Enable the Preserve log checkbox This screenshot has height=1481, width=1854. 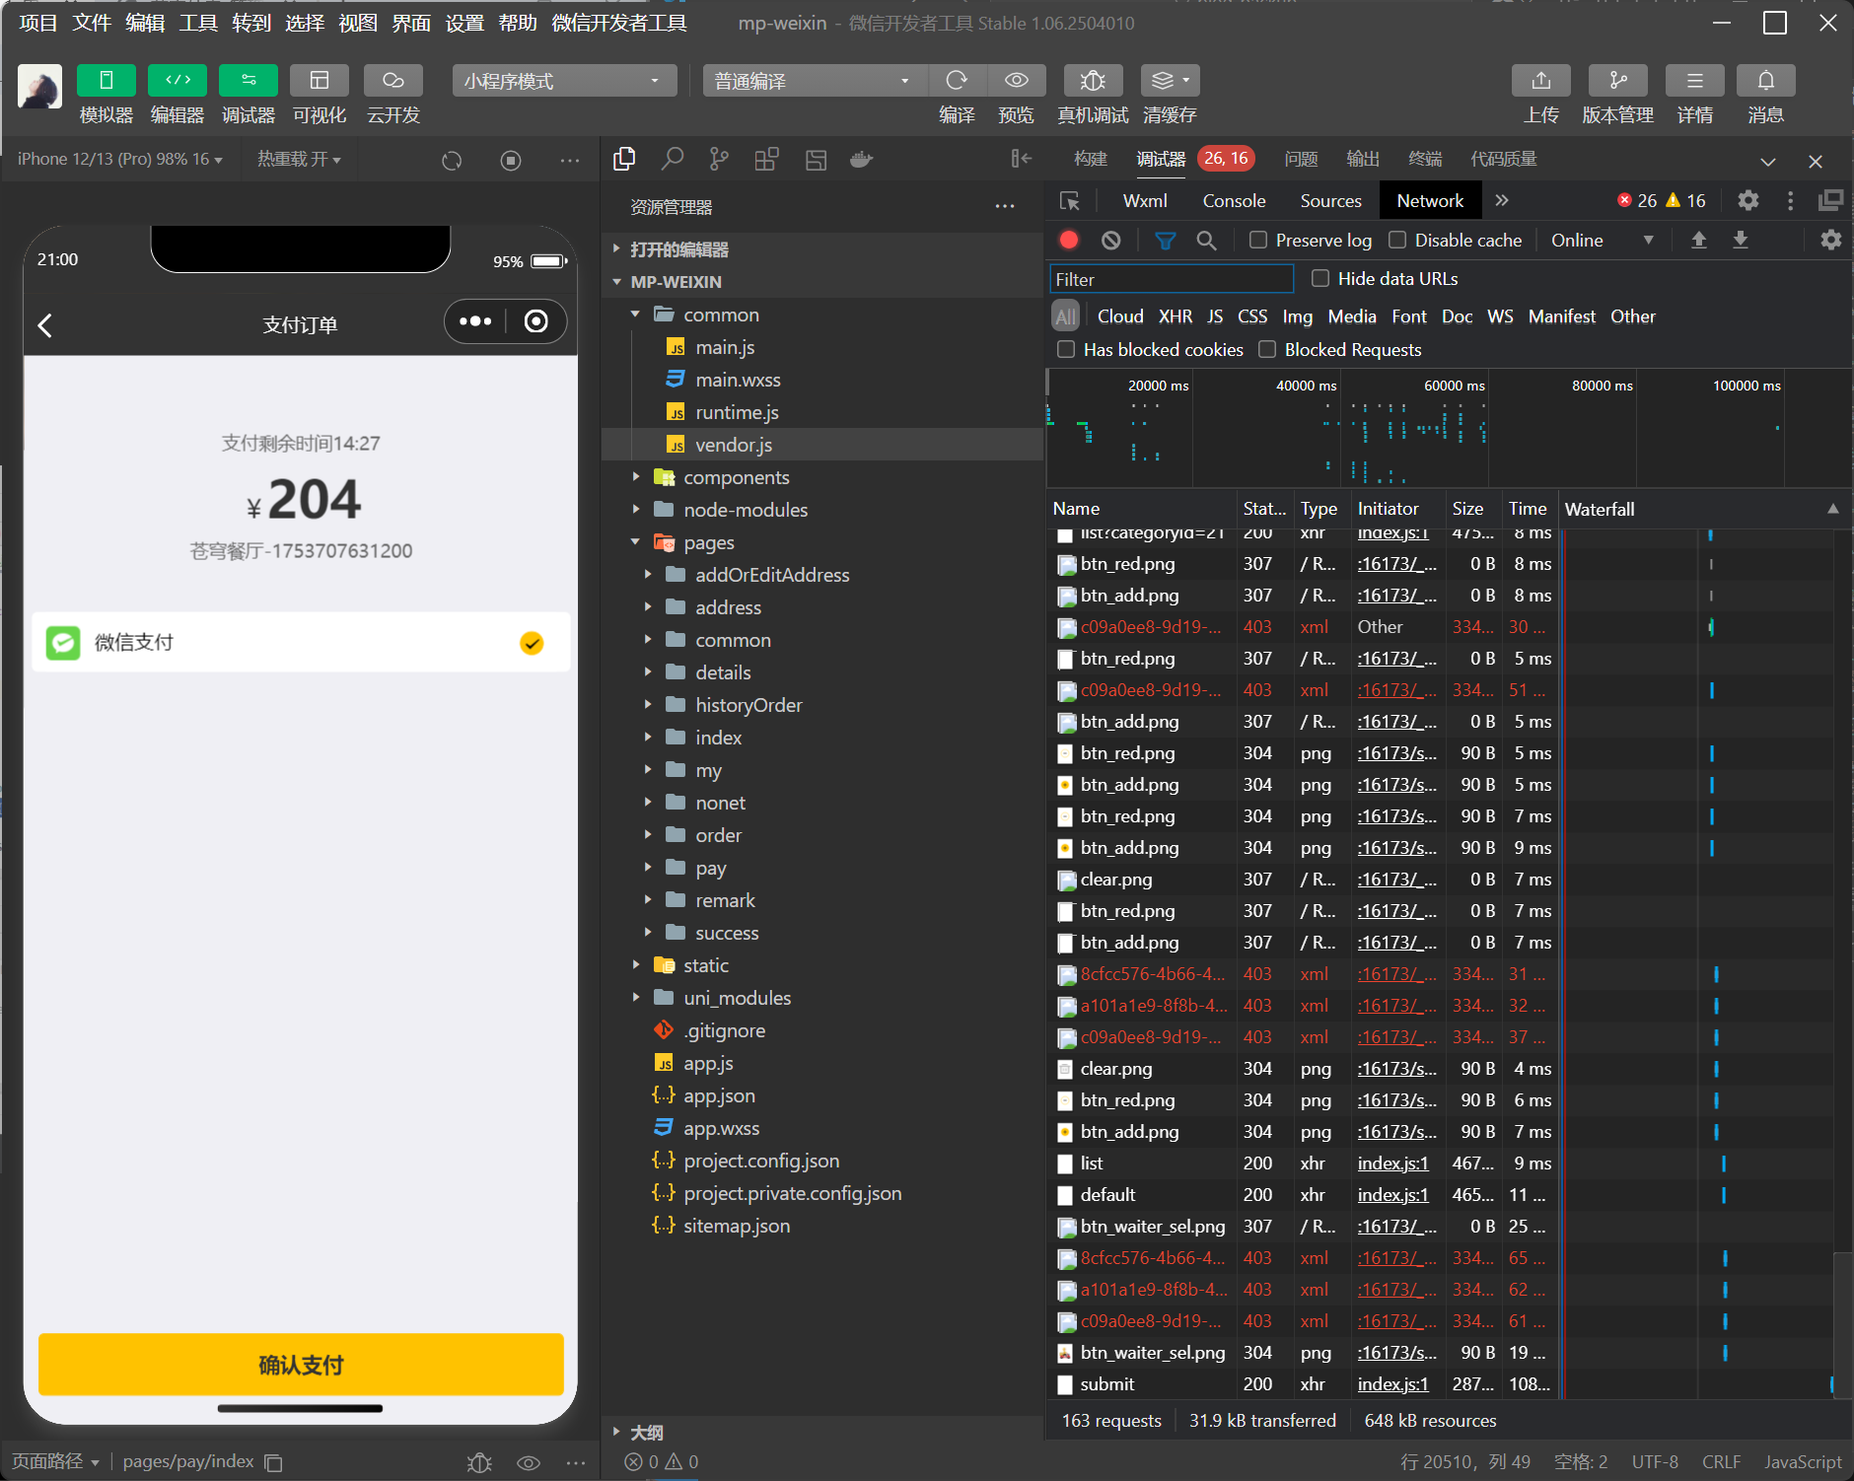[1258, 241]
